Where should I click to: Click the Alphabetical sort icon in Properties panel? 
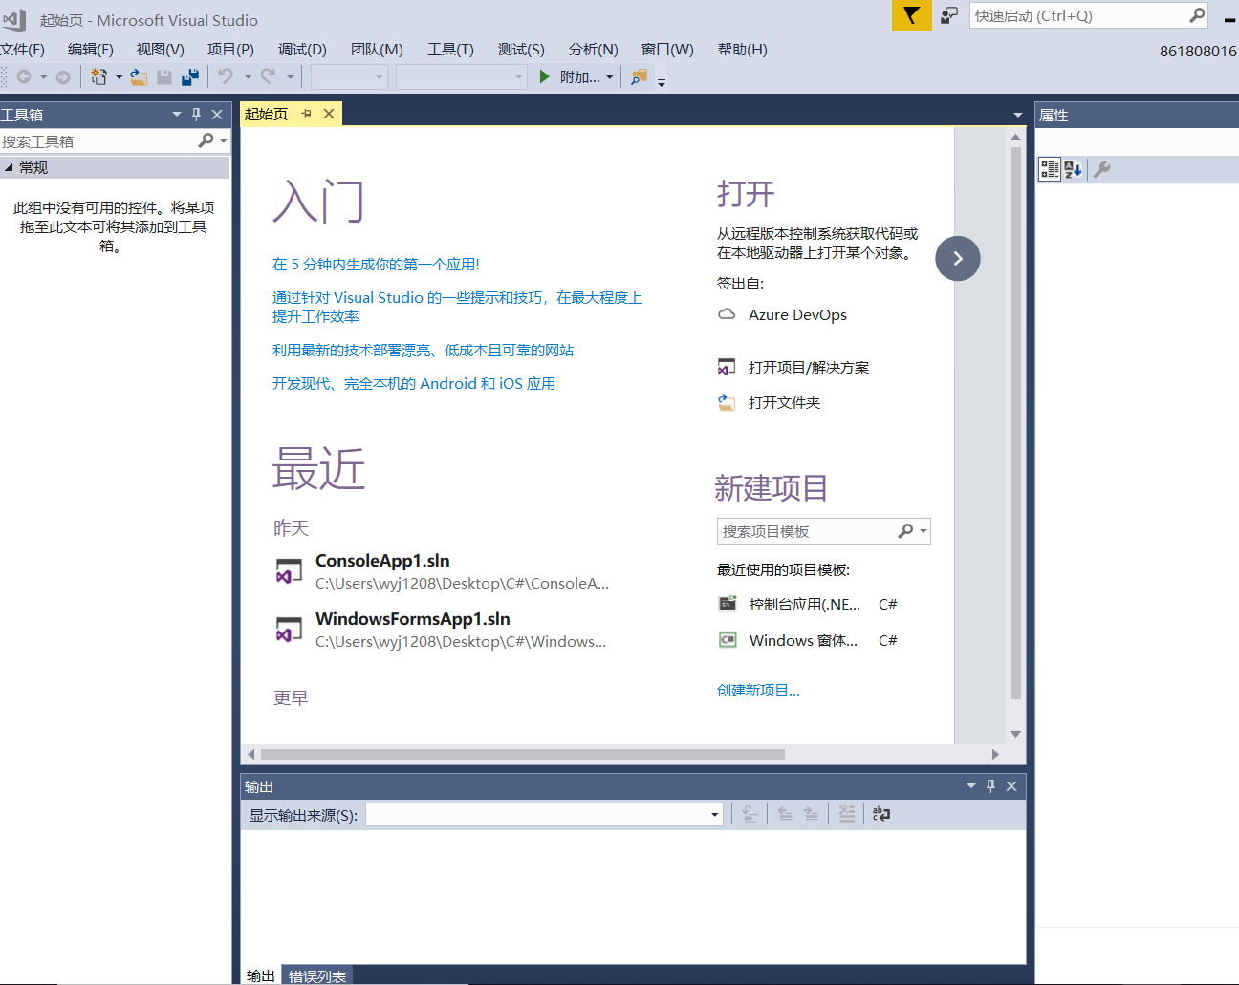(1073, 169)
